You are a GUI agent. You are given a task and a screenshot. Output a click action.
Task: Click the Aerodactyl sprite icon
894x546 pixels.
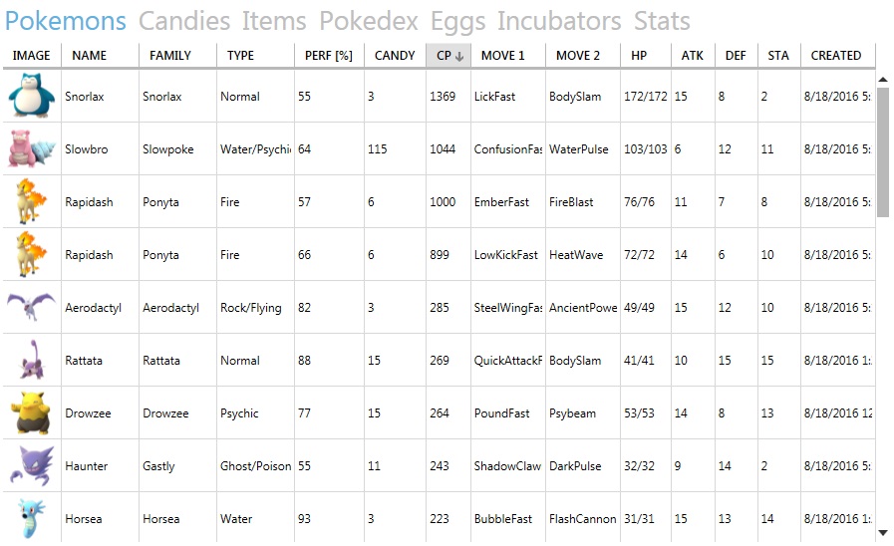point(31,307)
